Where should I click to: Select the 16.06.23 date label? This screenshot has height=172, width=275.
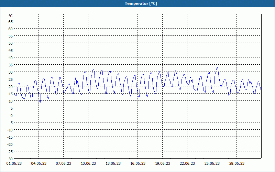tap(138, 164)
